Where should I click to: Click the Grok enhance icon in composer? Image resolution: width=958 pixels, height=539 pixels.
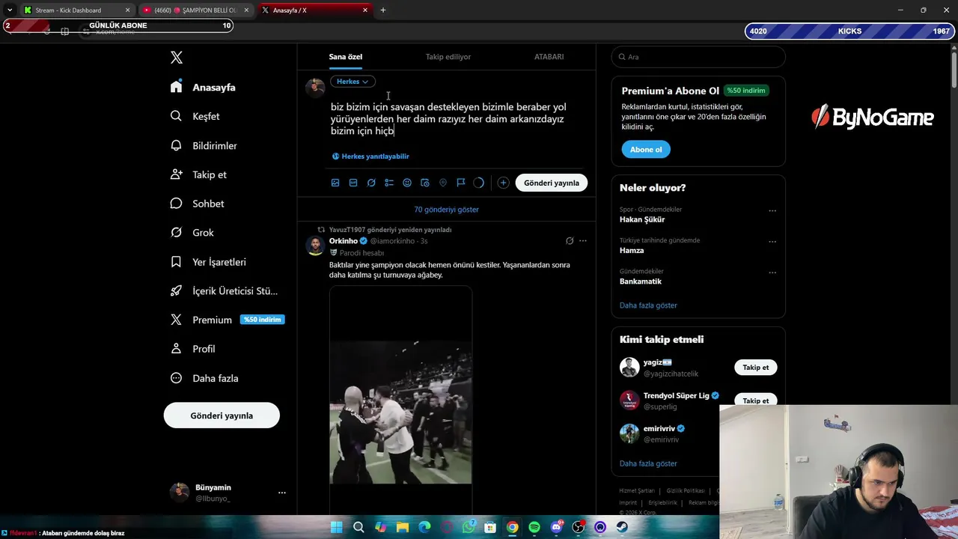pyautogui.click(x=371, y=183)
